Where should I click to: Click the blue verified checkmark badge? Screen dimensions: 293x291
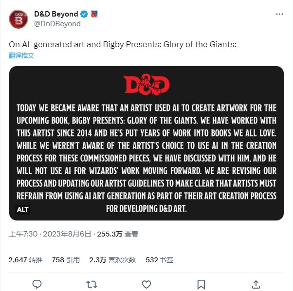(x=84, y=14)
